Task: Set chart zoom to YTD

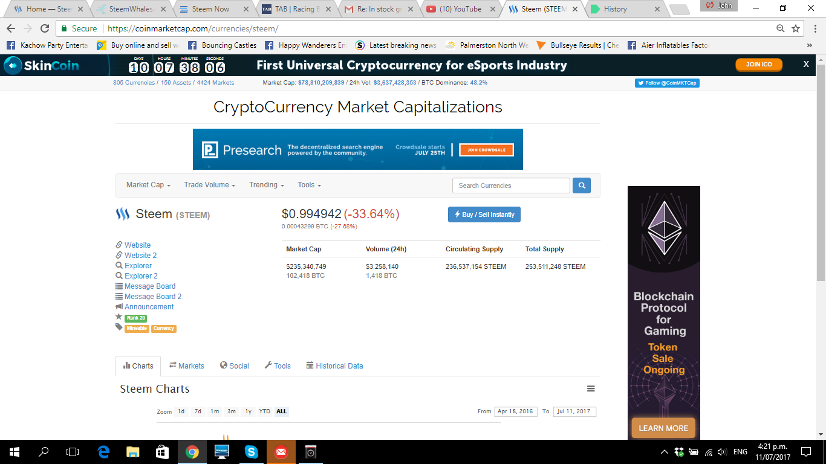Action: pyautogui.click(x=265, y=411)
